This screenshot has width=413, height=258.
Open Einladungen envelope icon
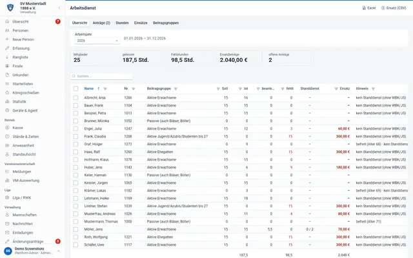(x=7, y=232)
